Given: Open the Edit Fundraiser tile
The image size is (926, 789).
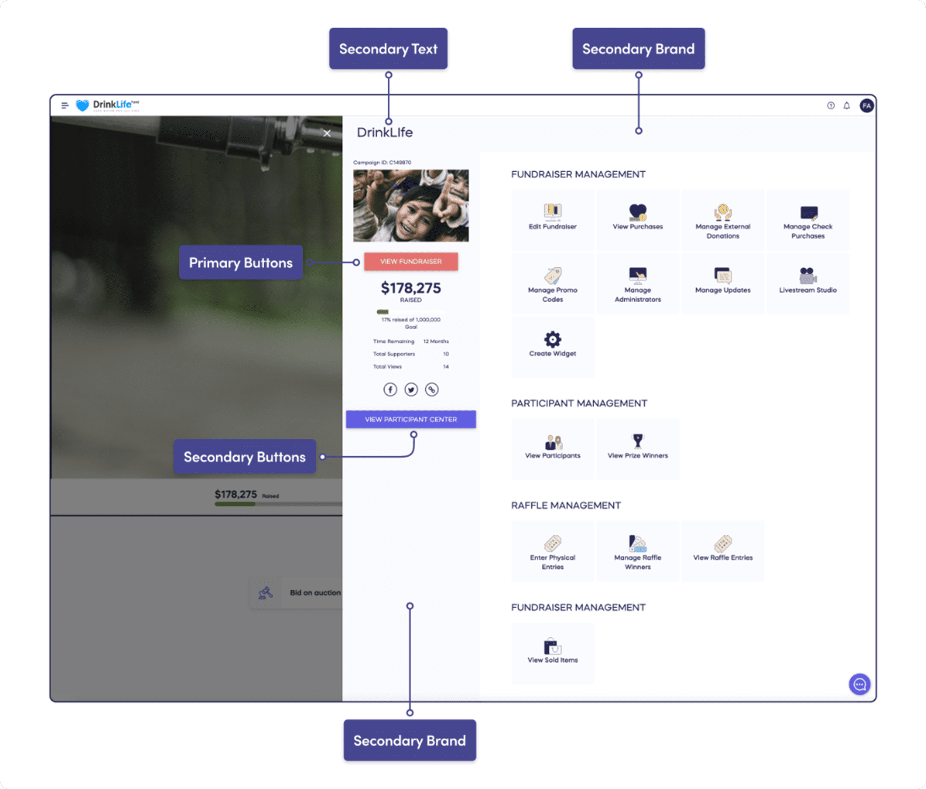Looking at the screenshot, I should point(552,218).
